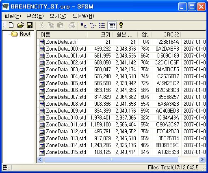Click the horizontal scrollbar right arrow
Viewport: 208px width, 173px height.
pos(202,160)
